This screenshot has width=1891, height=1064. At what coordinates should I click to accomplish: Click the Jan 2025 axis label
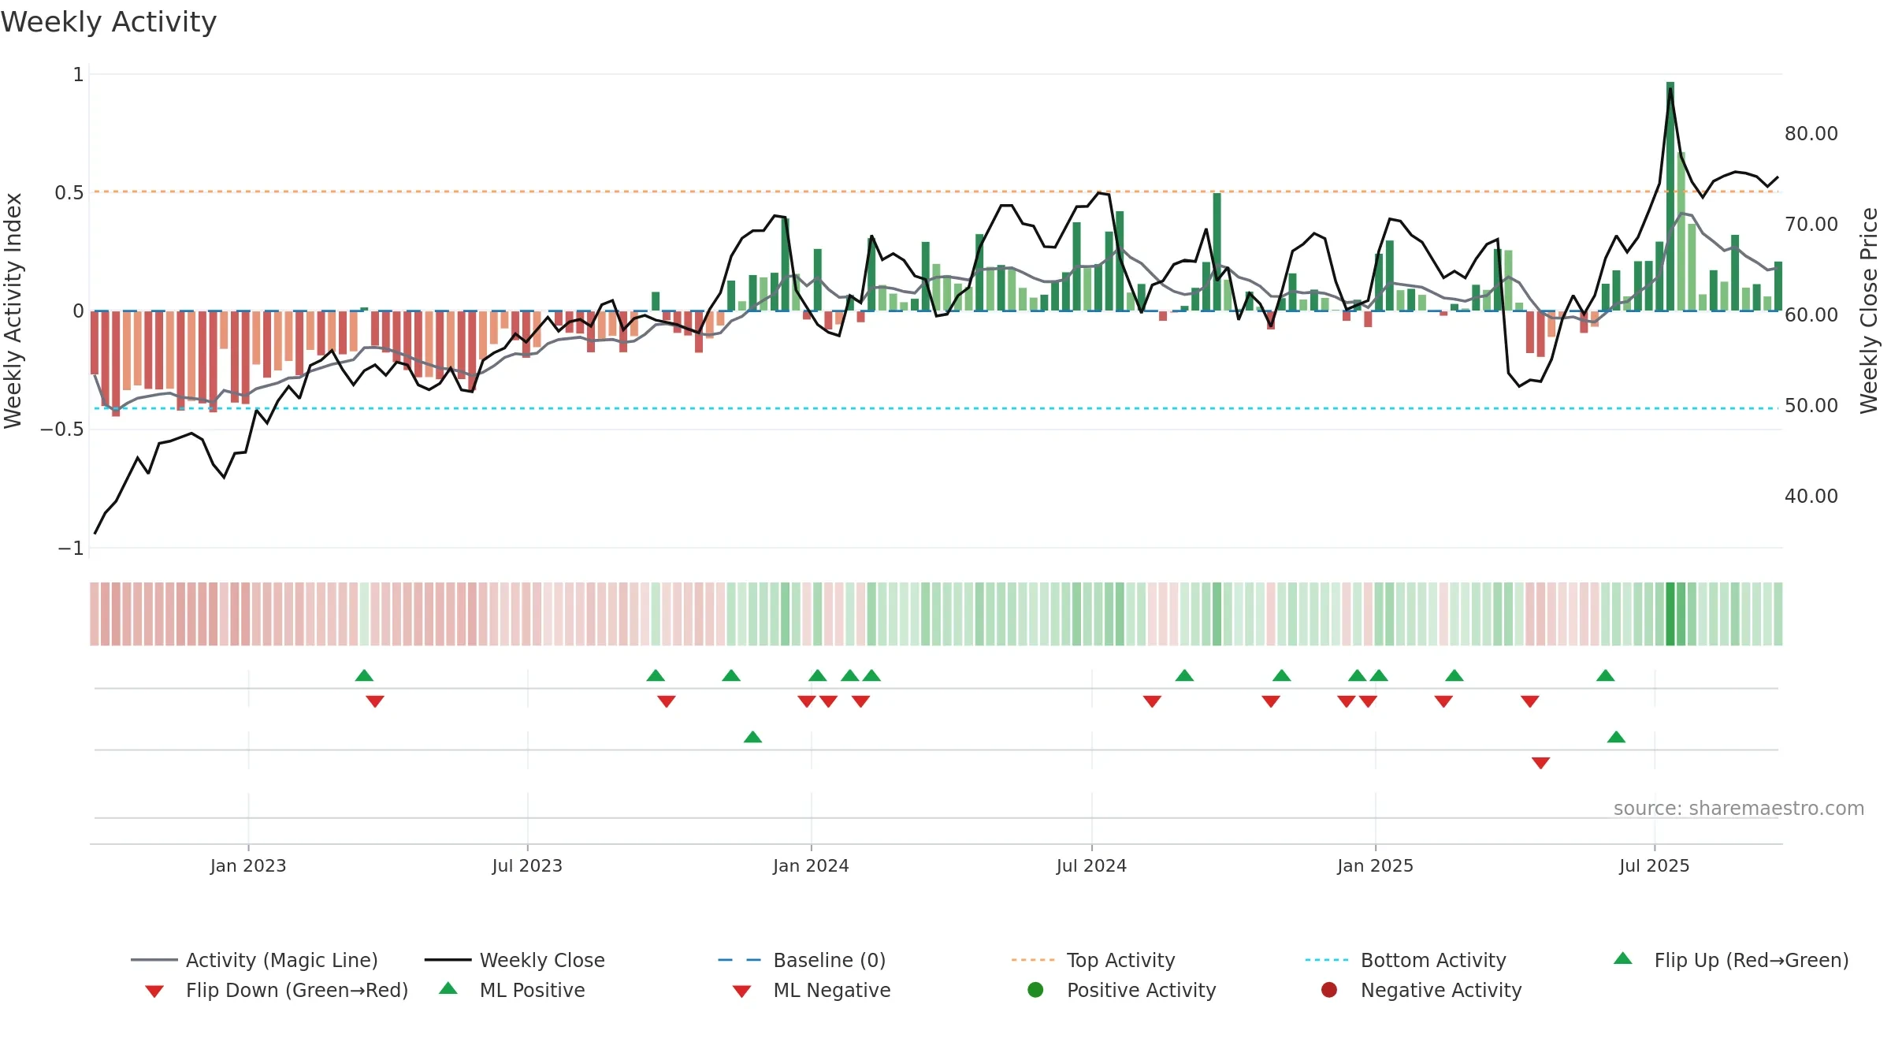(1375, 865)
